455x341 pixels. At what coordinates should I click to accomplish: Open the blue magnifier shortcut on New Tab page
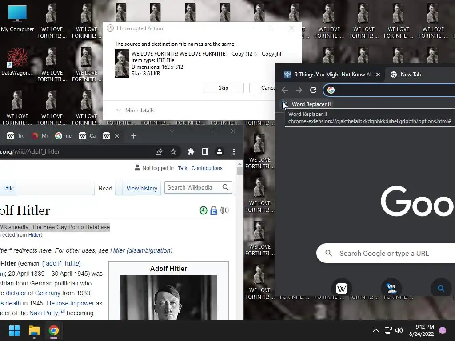[x=441, y=288]
